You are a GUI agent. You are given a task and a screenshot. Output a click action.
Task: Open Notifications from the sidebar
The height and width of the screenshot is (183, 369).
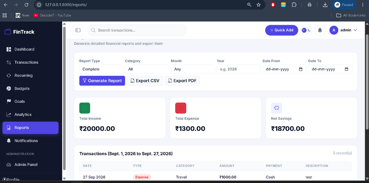(x=30, y=141)
